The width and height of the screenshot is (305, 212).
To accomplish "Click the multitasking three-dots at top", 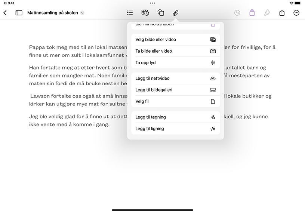I will pos(152,3).
